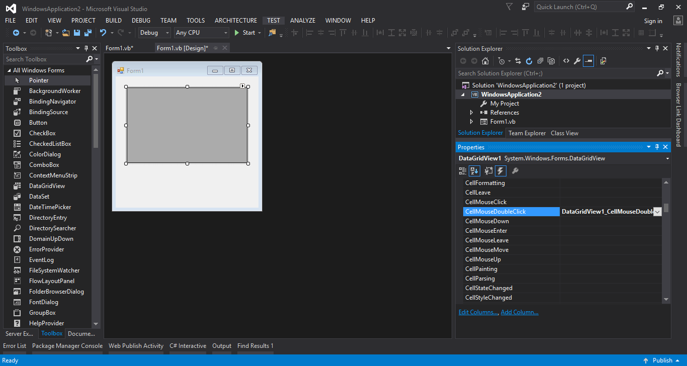Open the DataGridView smart tag arrow
This screenshot has width=687, height=366.
(x=242, y=86)
